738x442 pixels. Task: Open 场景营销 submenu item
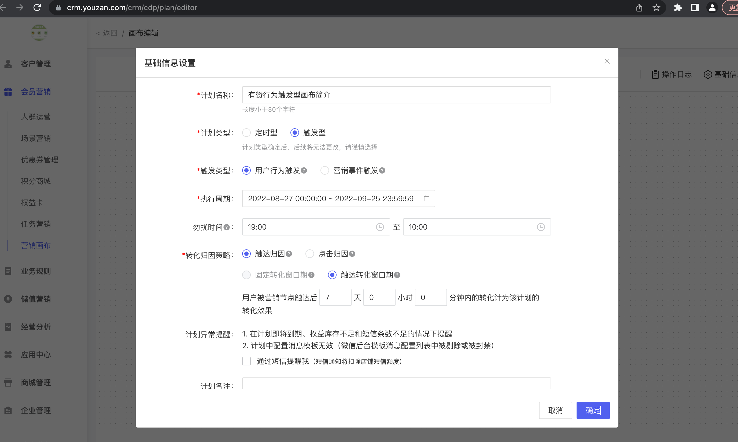point(36,138)
